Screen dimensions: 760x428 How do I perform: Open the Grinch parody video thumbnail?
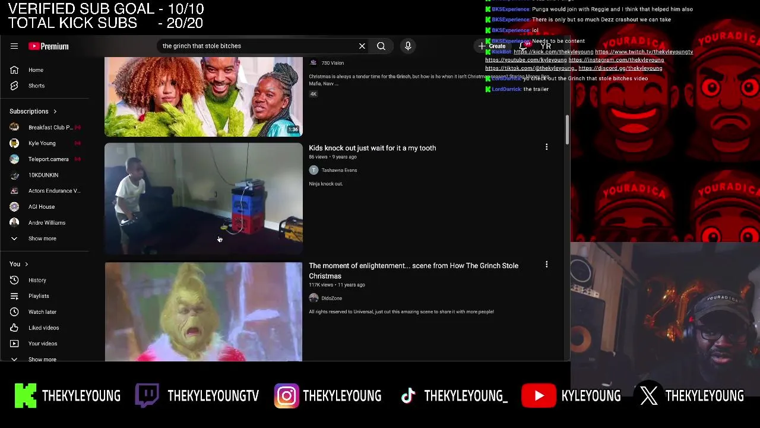(x=204, y=97)
